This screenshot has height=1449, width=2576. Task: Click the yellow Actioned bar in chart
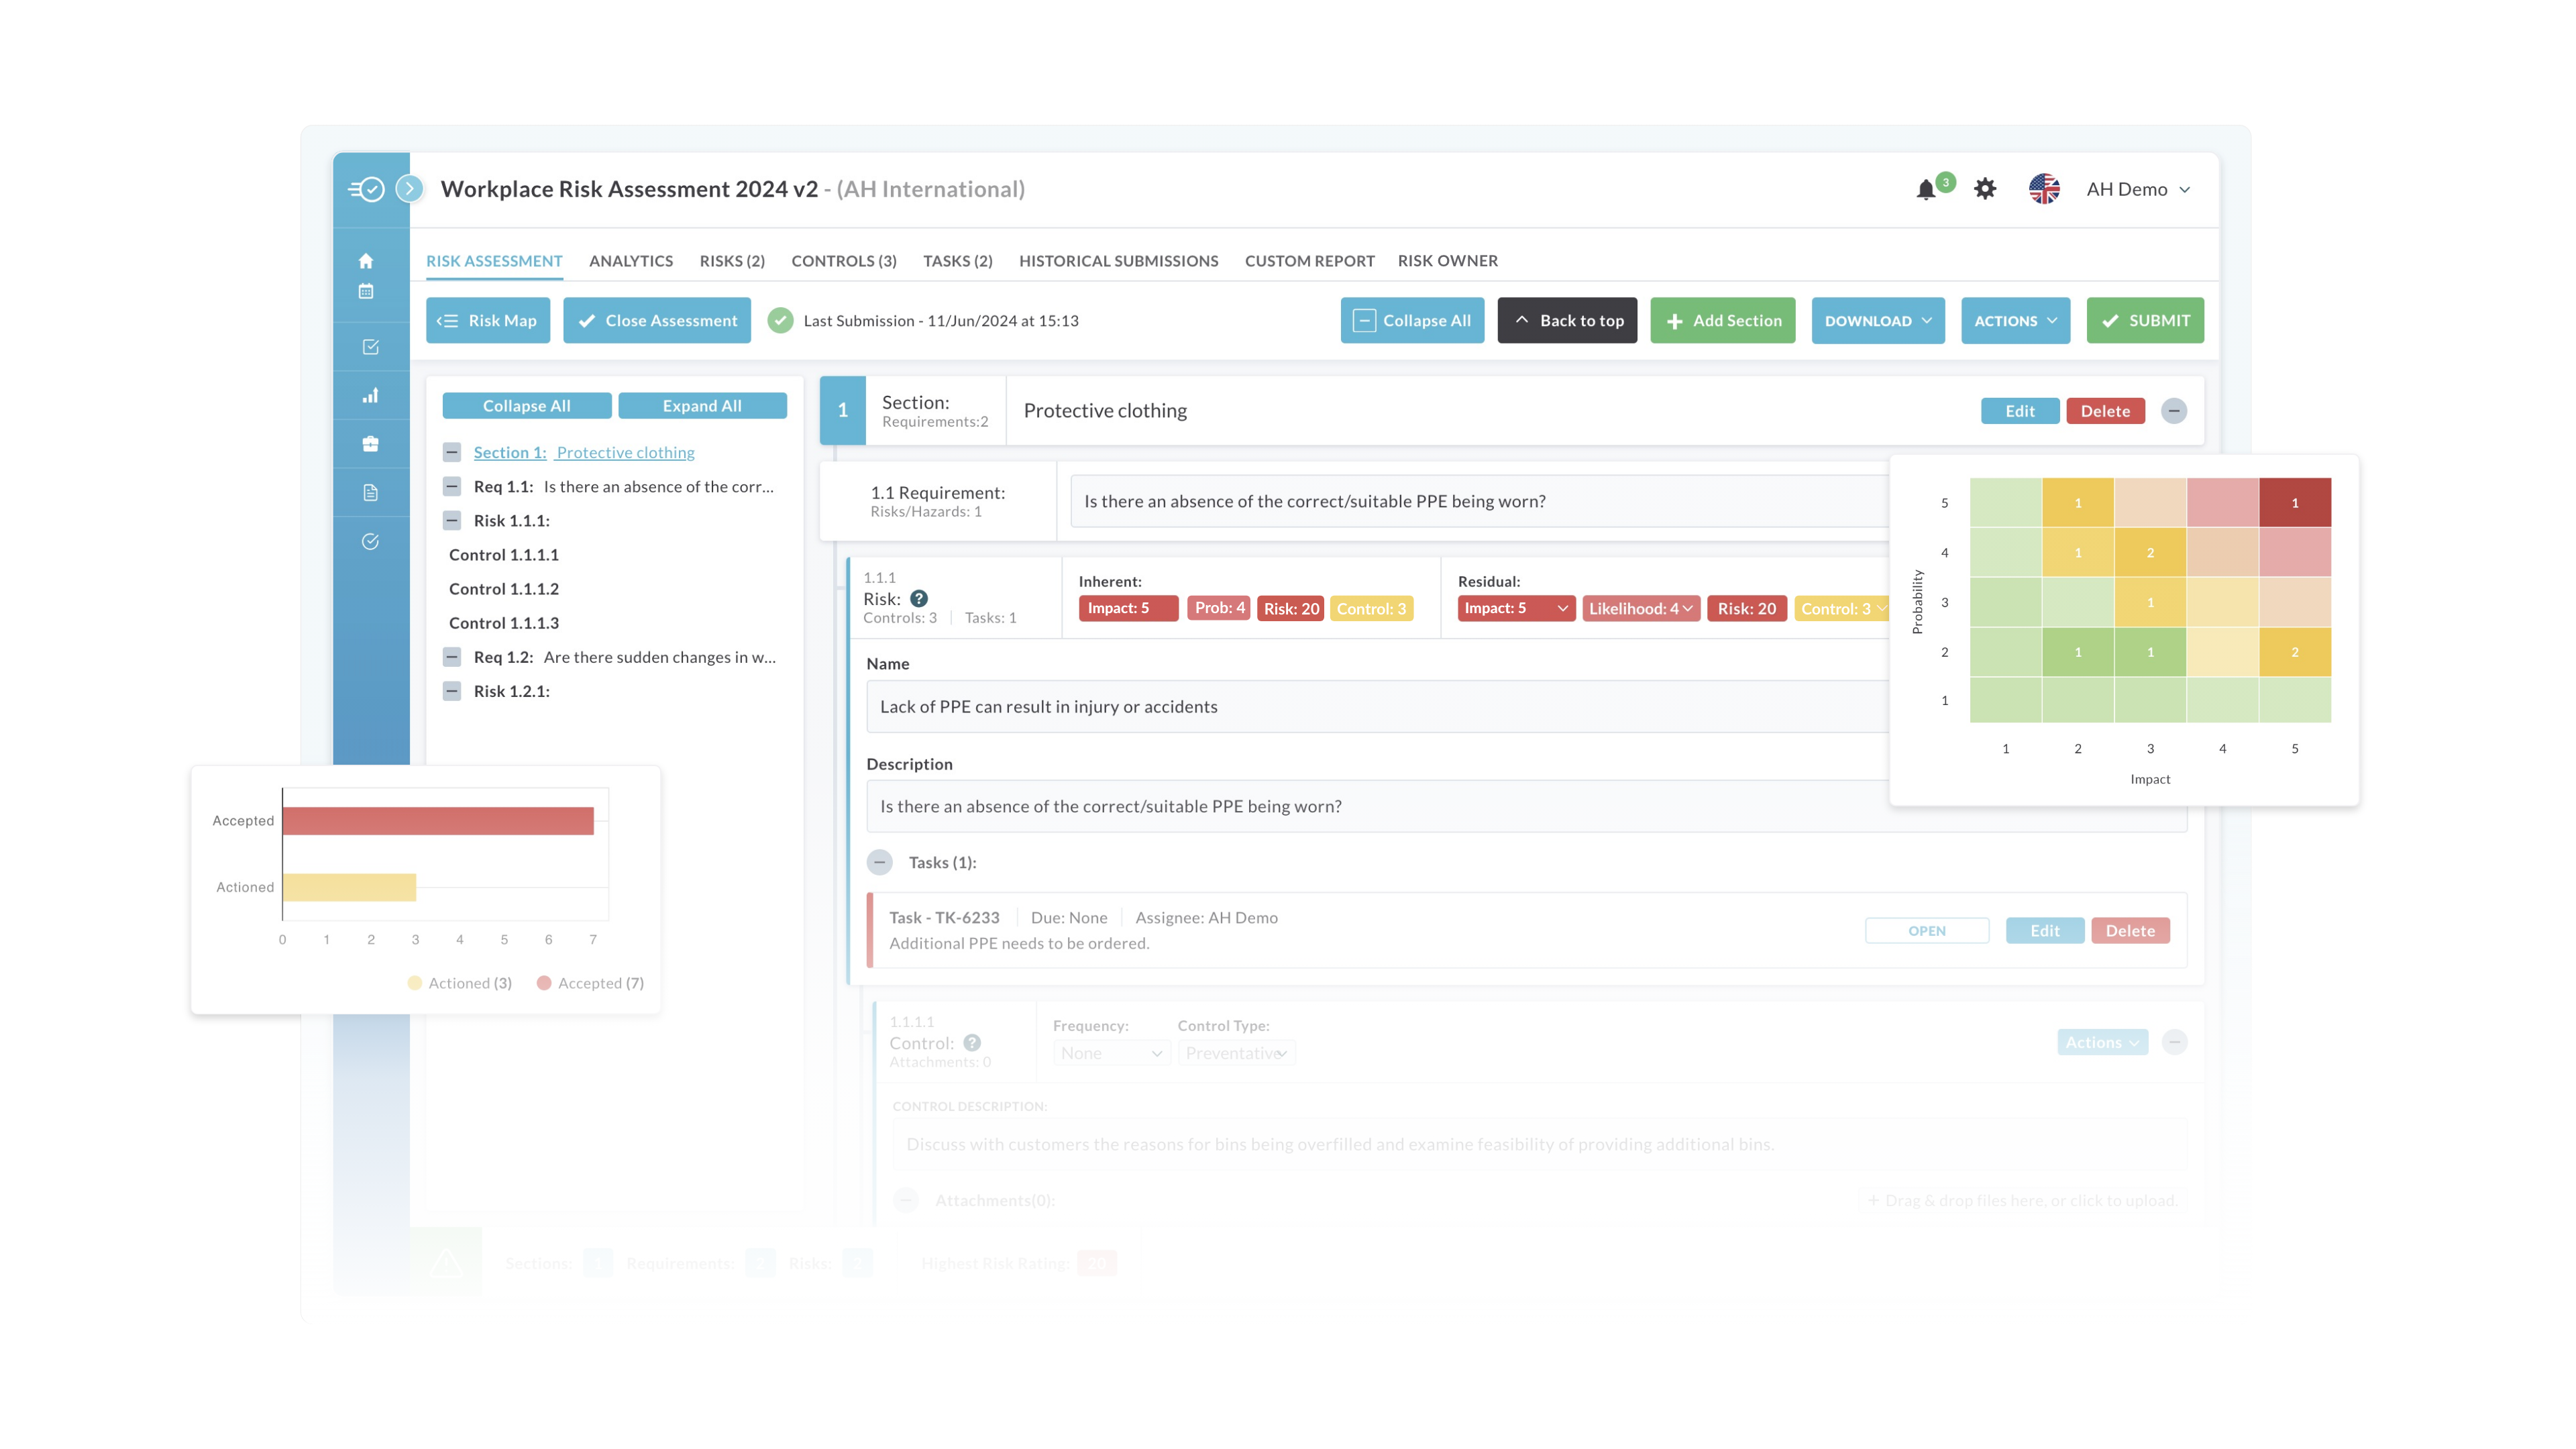click(349, 887)
